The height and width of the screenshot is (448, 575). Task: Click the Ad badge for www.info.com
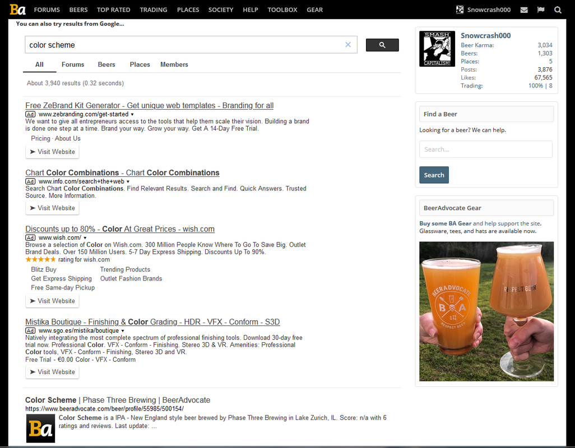point(30,181)
